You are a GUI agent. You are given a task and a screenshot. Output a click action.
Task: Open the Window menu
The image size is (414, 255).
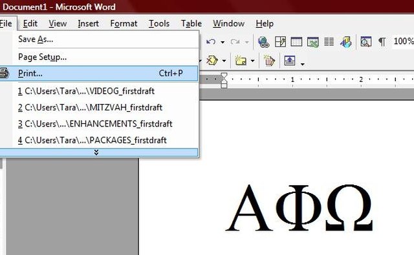(228, 23)
